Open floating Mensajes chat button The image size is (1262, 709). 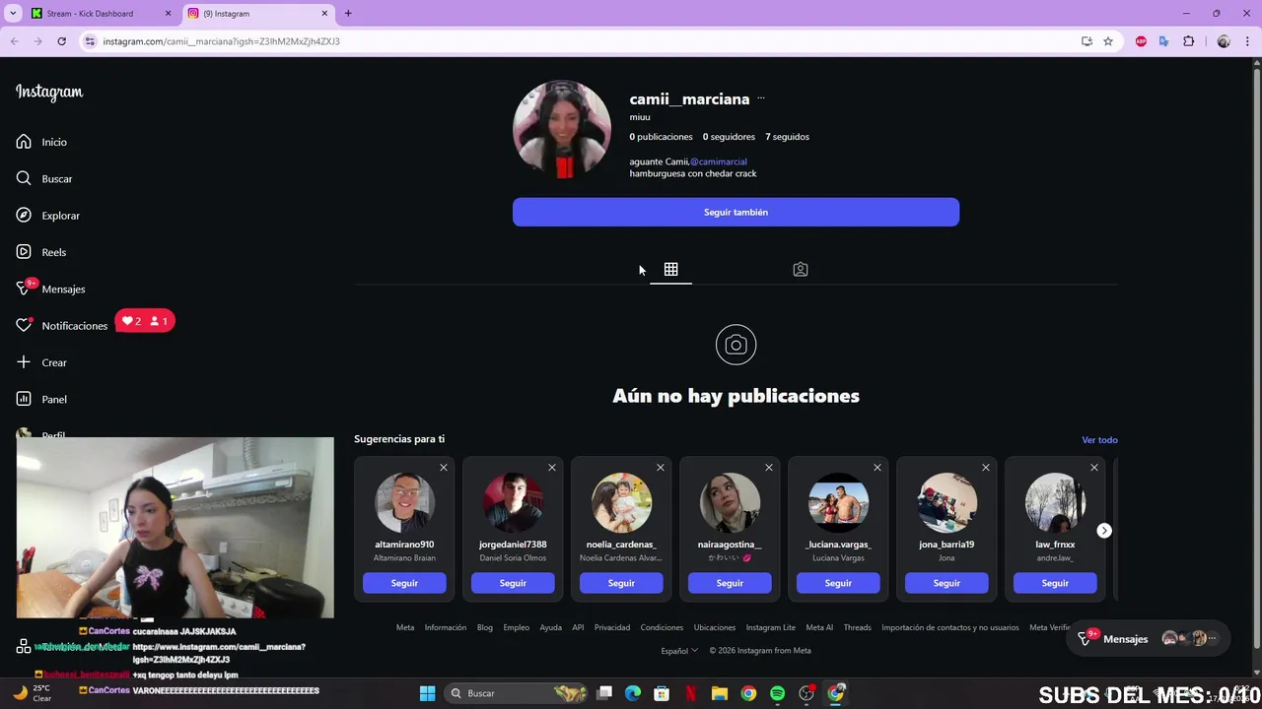pyautogui.click(x=1149, y=639)
